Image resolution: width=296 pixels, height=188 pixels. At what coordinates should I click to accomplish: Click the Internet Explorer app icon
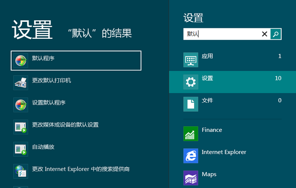click(191, 156)
